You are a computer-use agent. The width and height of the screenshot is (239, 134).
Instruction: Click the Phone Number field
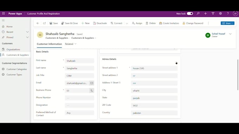79,98
